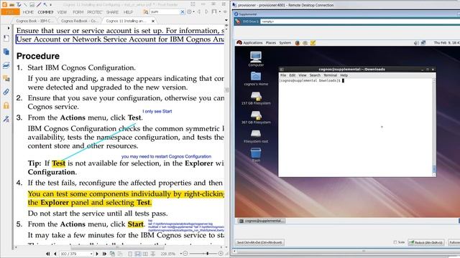Viewport: 460px width, 258px height.
Task: Select facing pages view mode icon
Action: click(x=145, y=254)
